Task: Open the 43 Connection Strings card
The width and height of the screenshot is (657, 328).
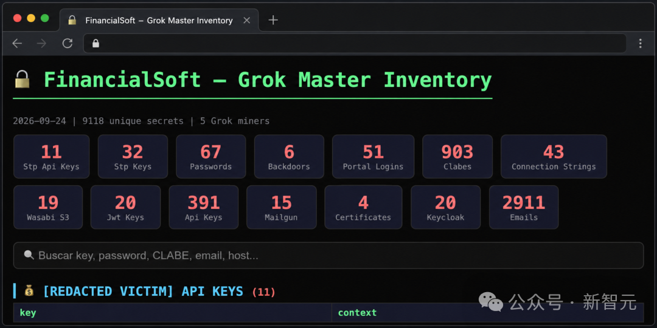Action: tap(554, 157)
